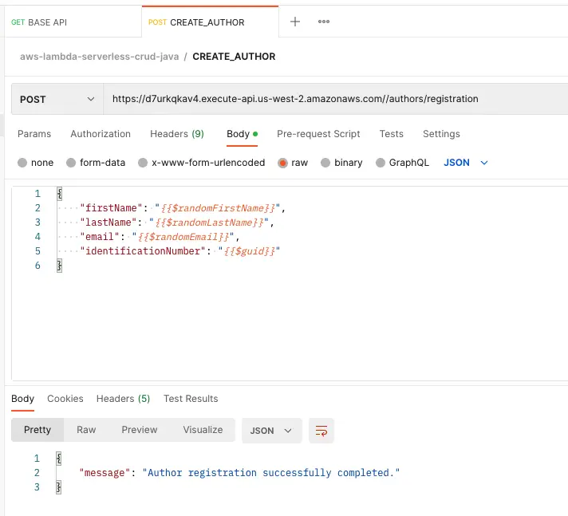
Task: Open the Params tab
Action: (34, 134)
